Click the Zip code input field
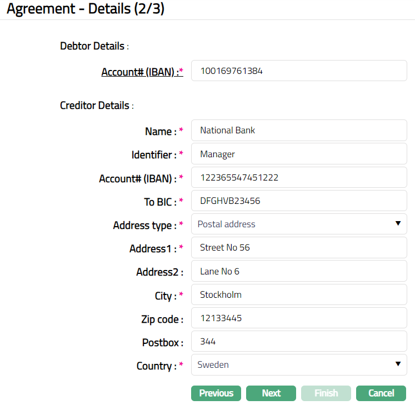The width and height of the screenshot is (415, 405). click(x=299, y=318)
